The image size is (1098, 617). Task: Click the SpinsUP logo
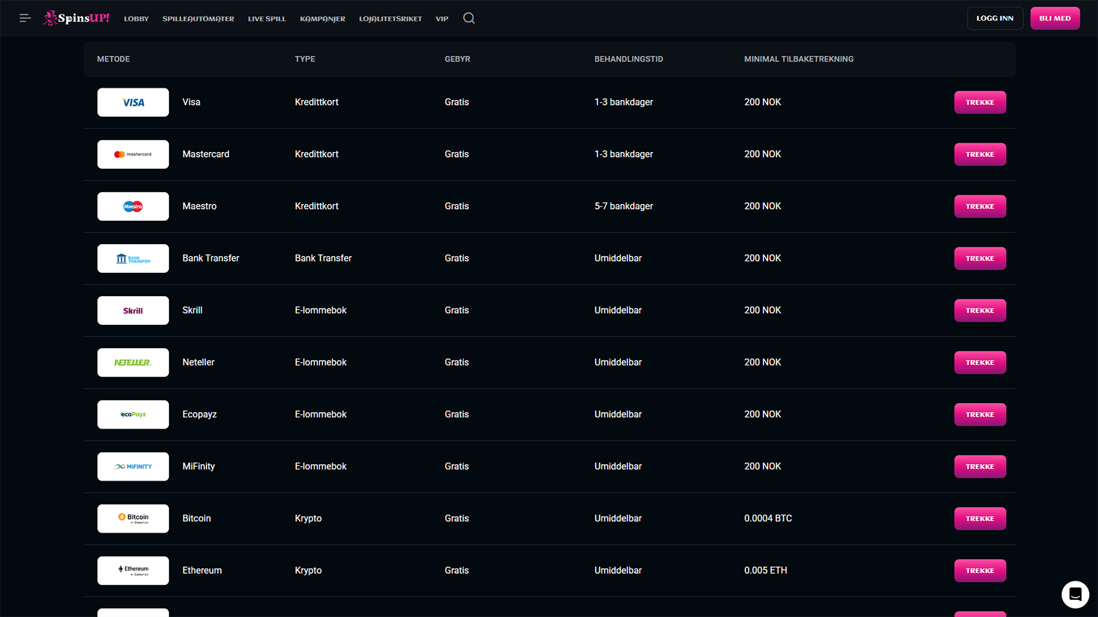click(x=77, y=18)
